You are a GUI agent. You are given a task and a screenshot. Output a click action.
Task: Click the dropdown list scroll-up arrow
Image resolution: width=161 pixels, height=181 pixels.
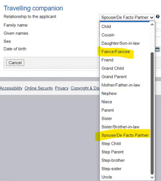152,24
